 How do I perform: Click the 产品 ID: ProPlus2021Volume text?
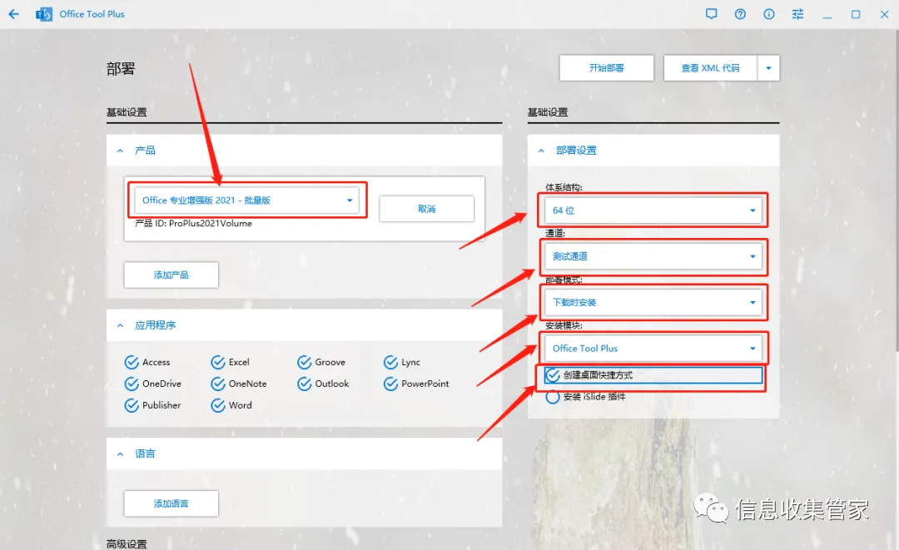pyautogui.click(x=193, y=224)
